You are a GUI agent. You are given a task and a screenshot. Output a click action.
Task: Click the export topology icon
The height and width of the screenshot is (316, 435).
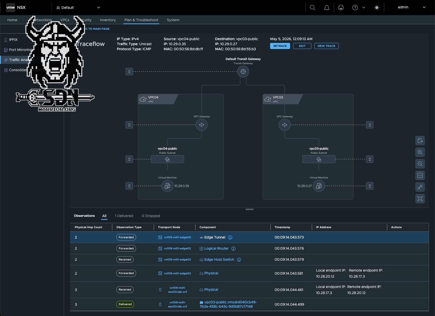420,141
